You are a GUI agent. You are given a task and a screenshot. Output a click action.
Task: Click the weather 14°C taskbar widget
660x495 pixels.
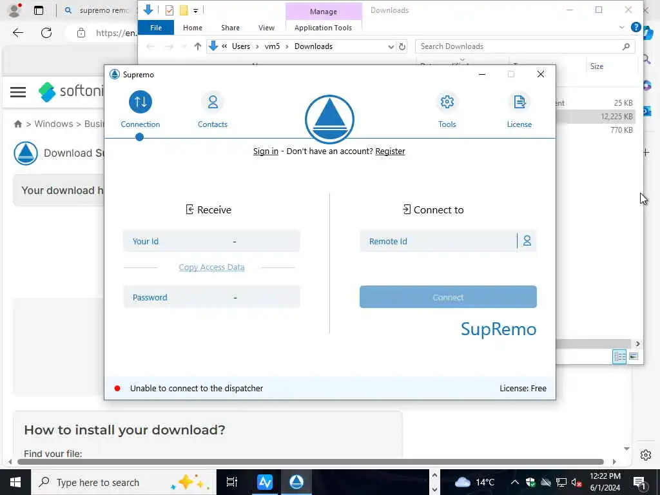point(474,482)
